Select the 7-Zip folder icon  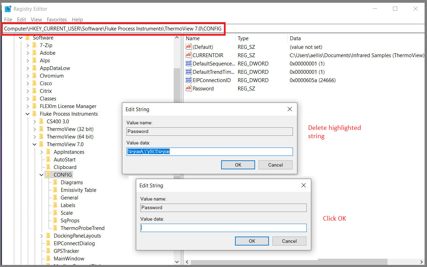[34, 45]
